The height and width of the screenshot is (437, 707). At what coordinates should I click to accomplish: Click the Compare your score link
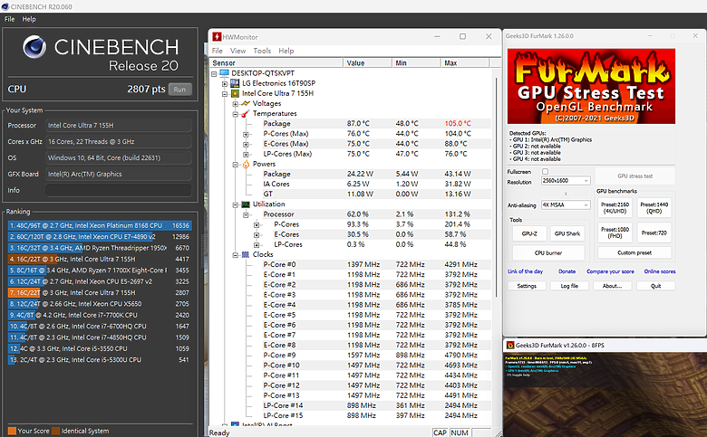(610, 271)
